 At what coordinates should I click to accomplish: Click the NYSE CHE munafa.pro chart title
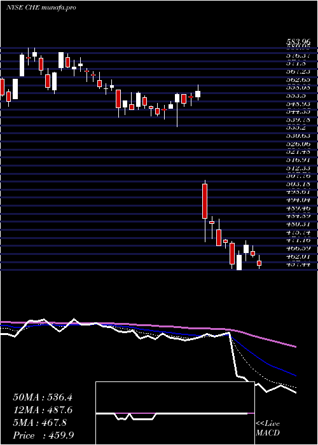[x=41, y=8]
